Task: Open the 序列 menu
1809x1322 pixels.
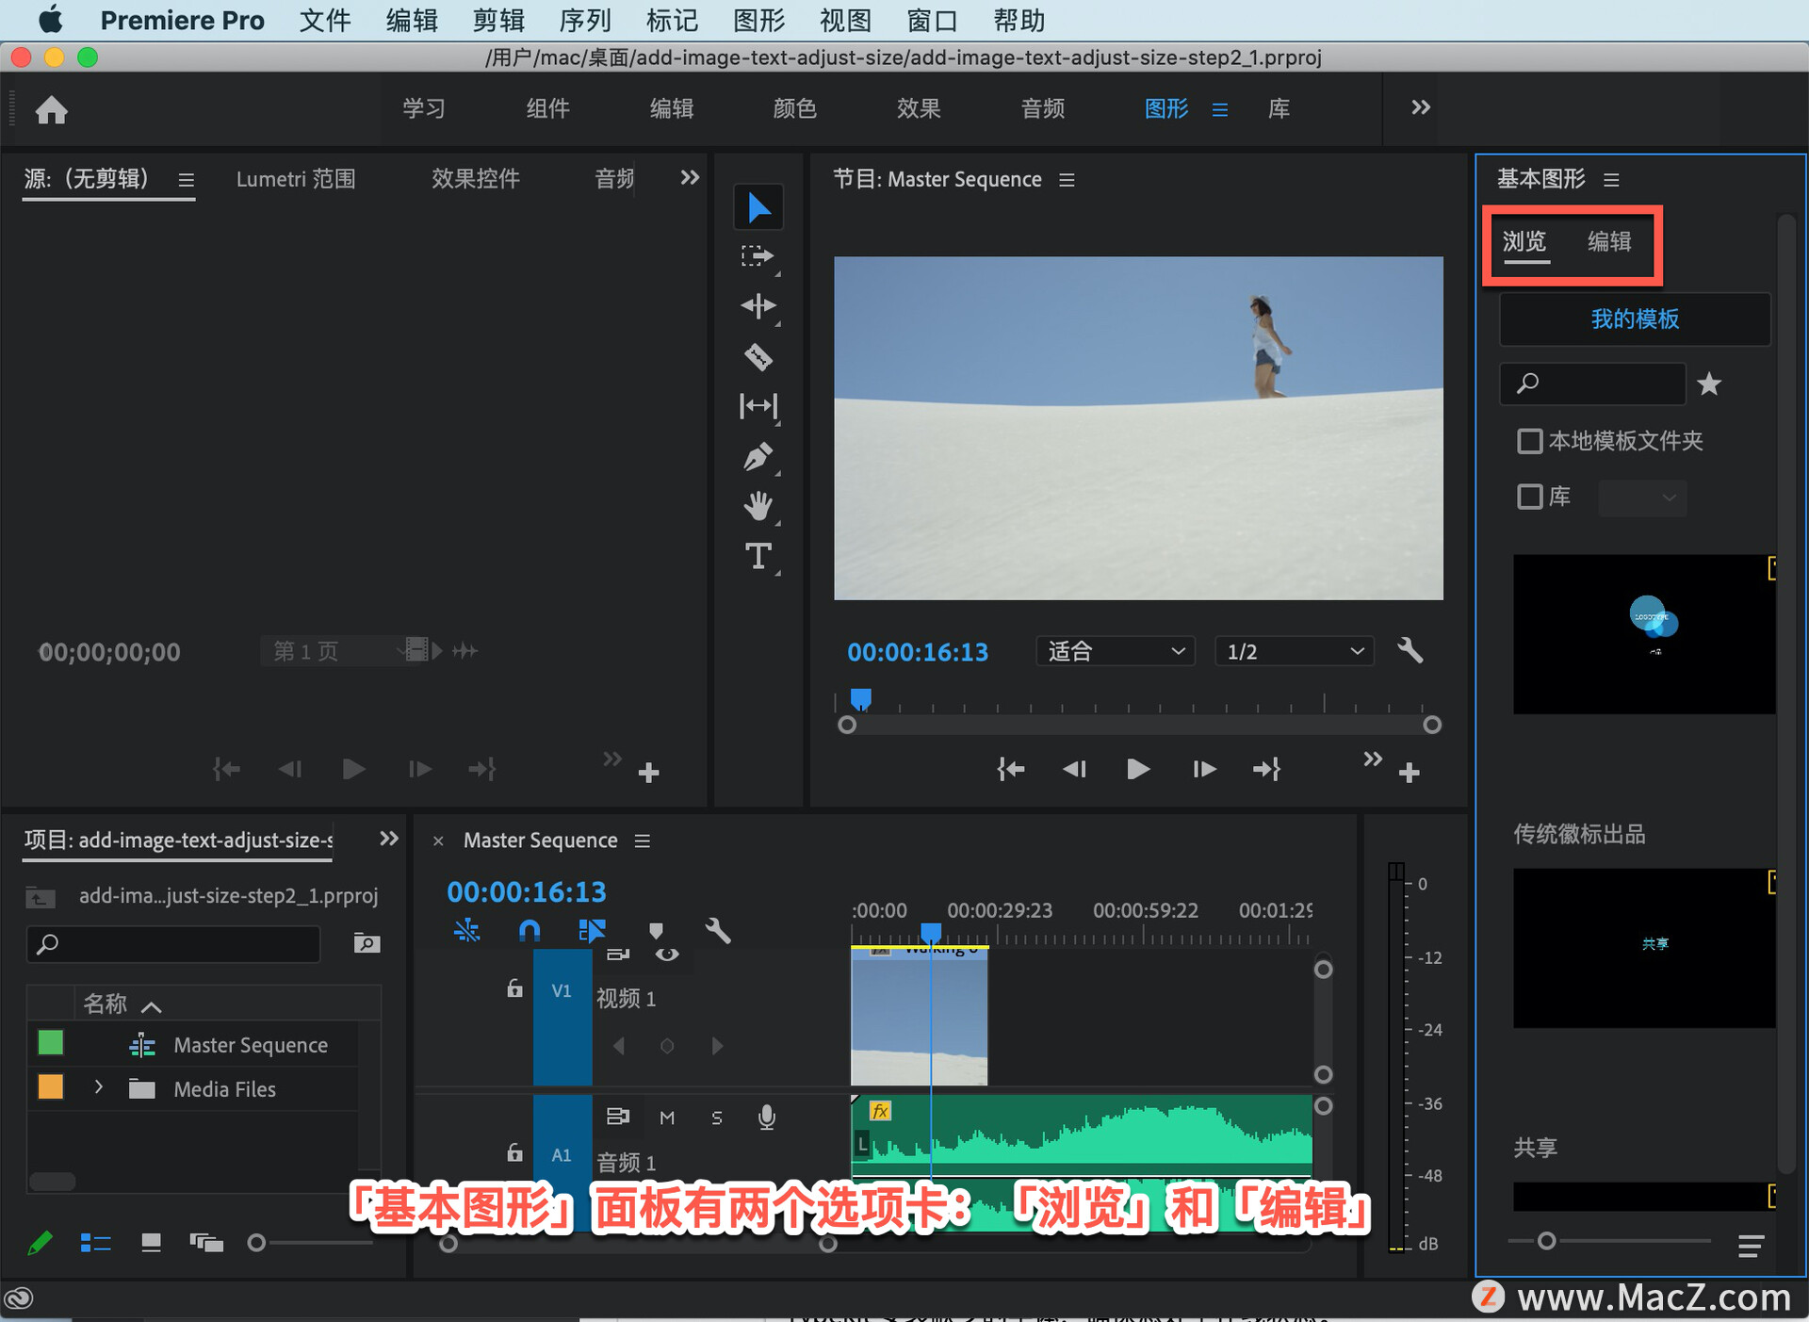Action: [585, 20]
